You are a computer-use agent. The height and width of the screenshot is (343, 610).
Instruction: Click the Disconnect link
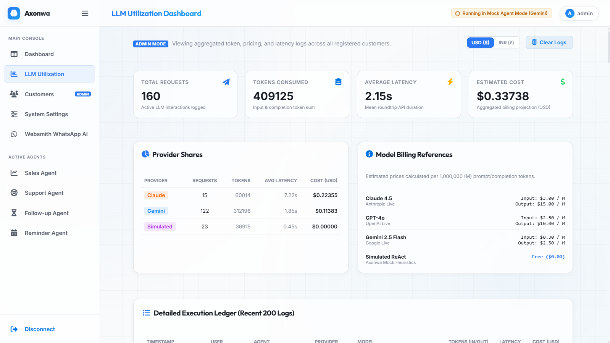tap(40, 329)
